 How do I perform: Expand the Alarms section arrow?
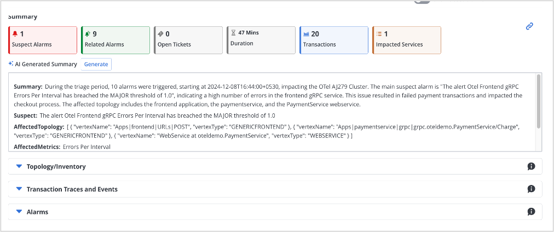coord(19,212)
